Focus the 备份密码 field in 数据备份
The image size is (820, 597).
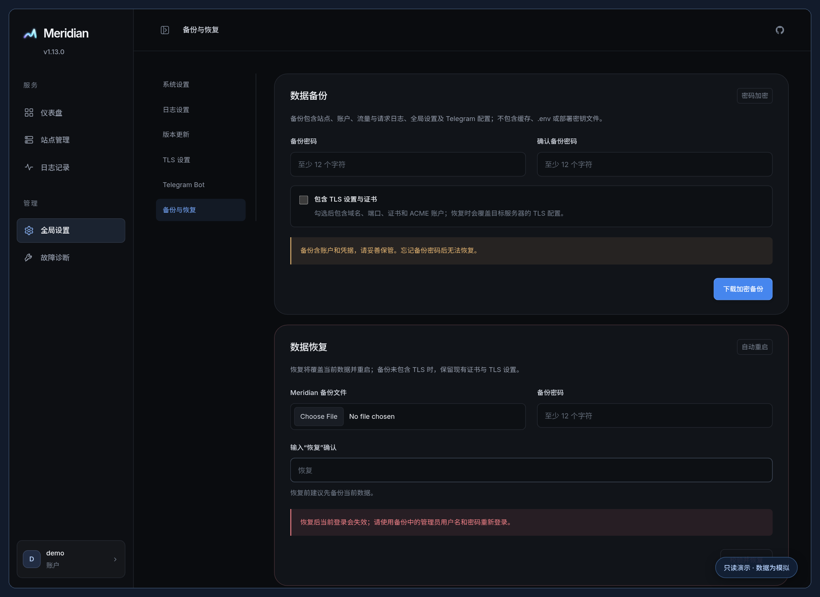pos(408,164)
